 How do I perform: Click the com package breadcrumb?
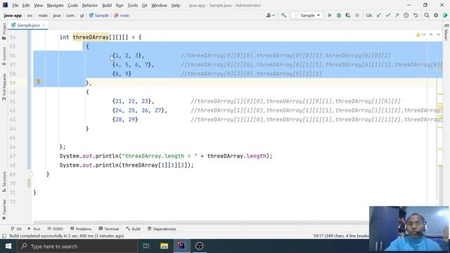(70, 15)
